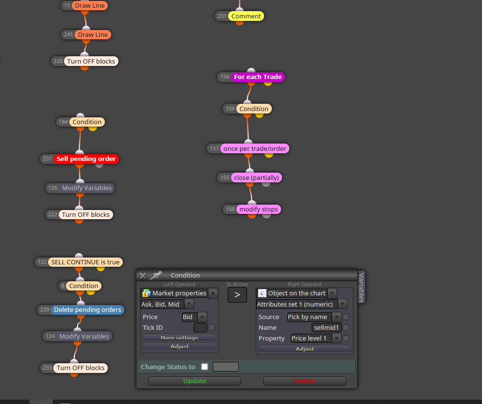Select the once per trade/order block

(255, 149)
